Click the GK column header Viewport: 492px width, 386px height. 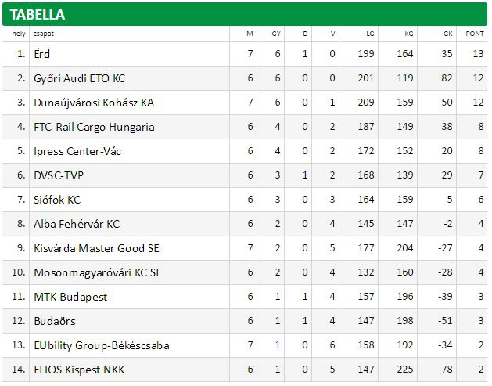447,34
